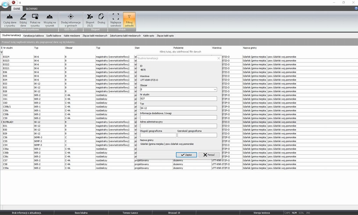Open the Kanalizacja kablowa tab
This screenshot has height=215, width=358.
click(x=34, y=36)
